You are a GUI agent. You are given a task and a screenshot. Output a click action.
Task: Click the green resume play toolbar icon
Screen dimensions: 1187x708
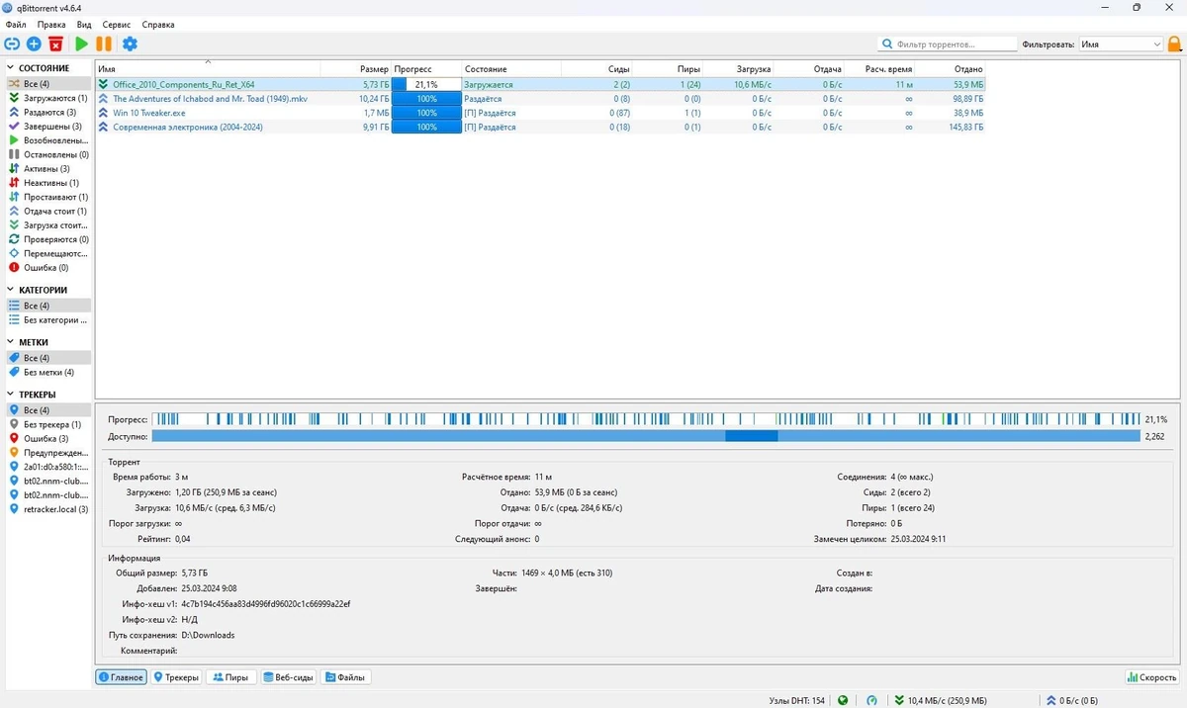click(81, 44)
